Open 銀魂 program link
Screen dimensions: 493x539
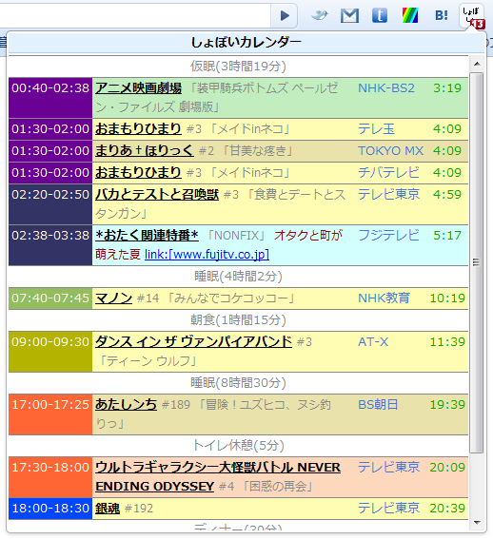tap(108, 508)
